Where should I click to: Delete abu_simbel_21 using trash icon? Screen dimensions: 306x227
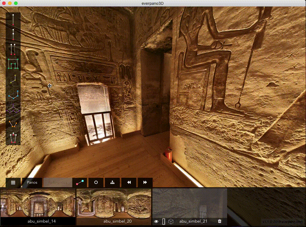point(219,221)
